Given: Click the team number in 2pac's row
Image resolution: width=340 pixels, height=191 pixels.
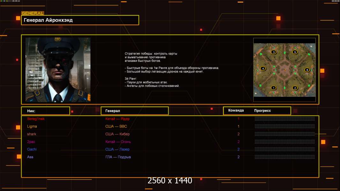Looking at the screenshot, I should (238, 142).
